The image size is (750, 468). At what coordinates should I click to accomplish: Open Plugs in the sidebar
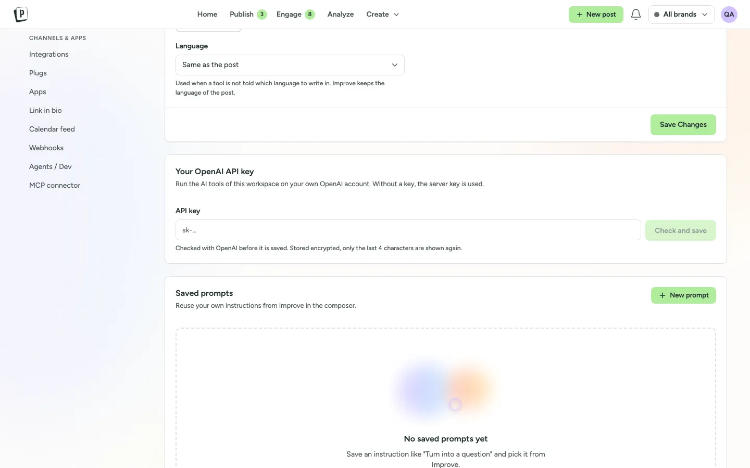point(38,73)
